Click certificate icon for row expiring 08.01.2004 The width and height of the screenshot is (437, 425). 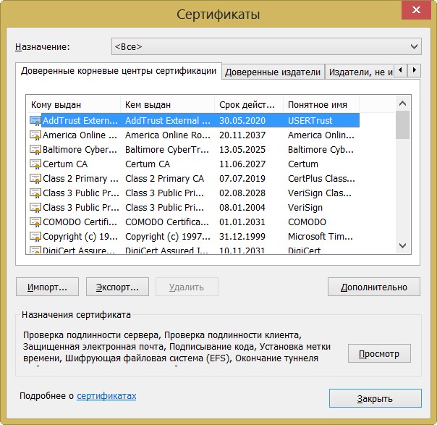click(35, 208)
